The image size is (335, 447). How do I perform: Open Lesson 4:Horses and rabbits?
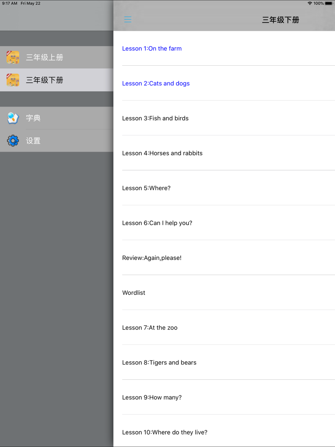[224, 153]
